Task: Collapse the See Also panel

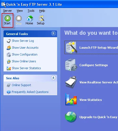Action: [54, 78]
